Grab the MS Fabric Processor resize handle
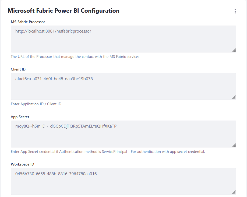Screen dimensions: 247x197 pyautogui.click(x=234, y=50)
